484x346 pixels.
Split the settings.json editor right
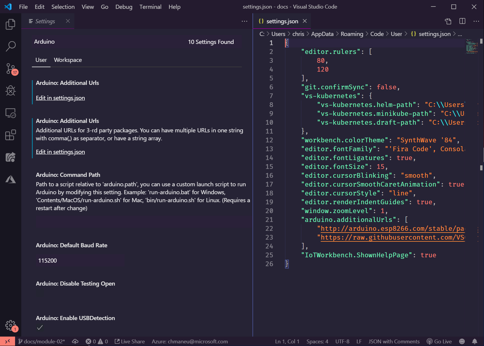click(x=462, y=21)
